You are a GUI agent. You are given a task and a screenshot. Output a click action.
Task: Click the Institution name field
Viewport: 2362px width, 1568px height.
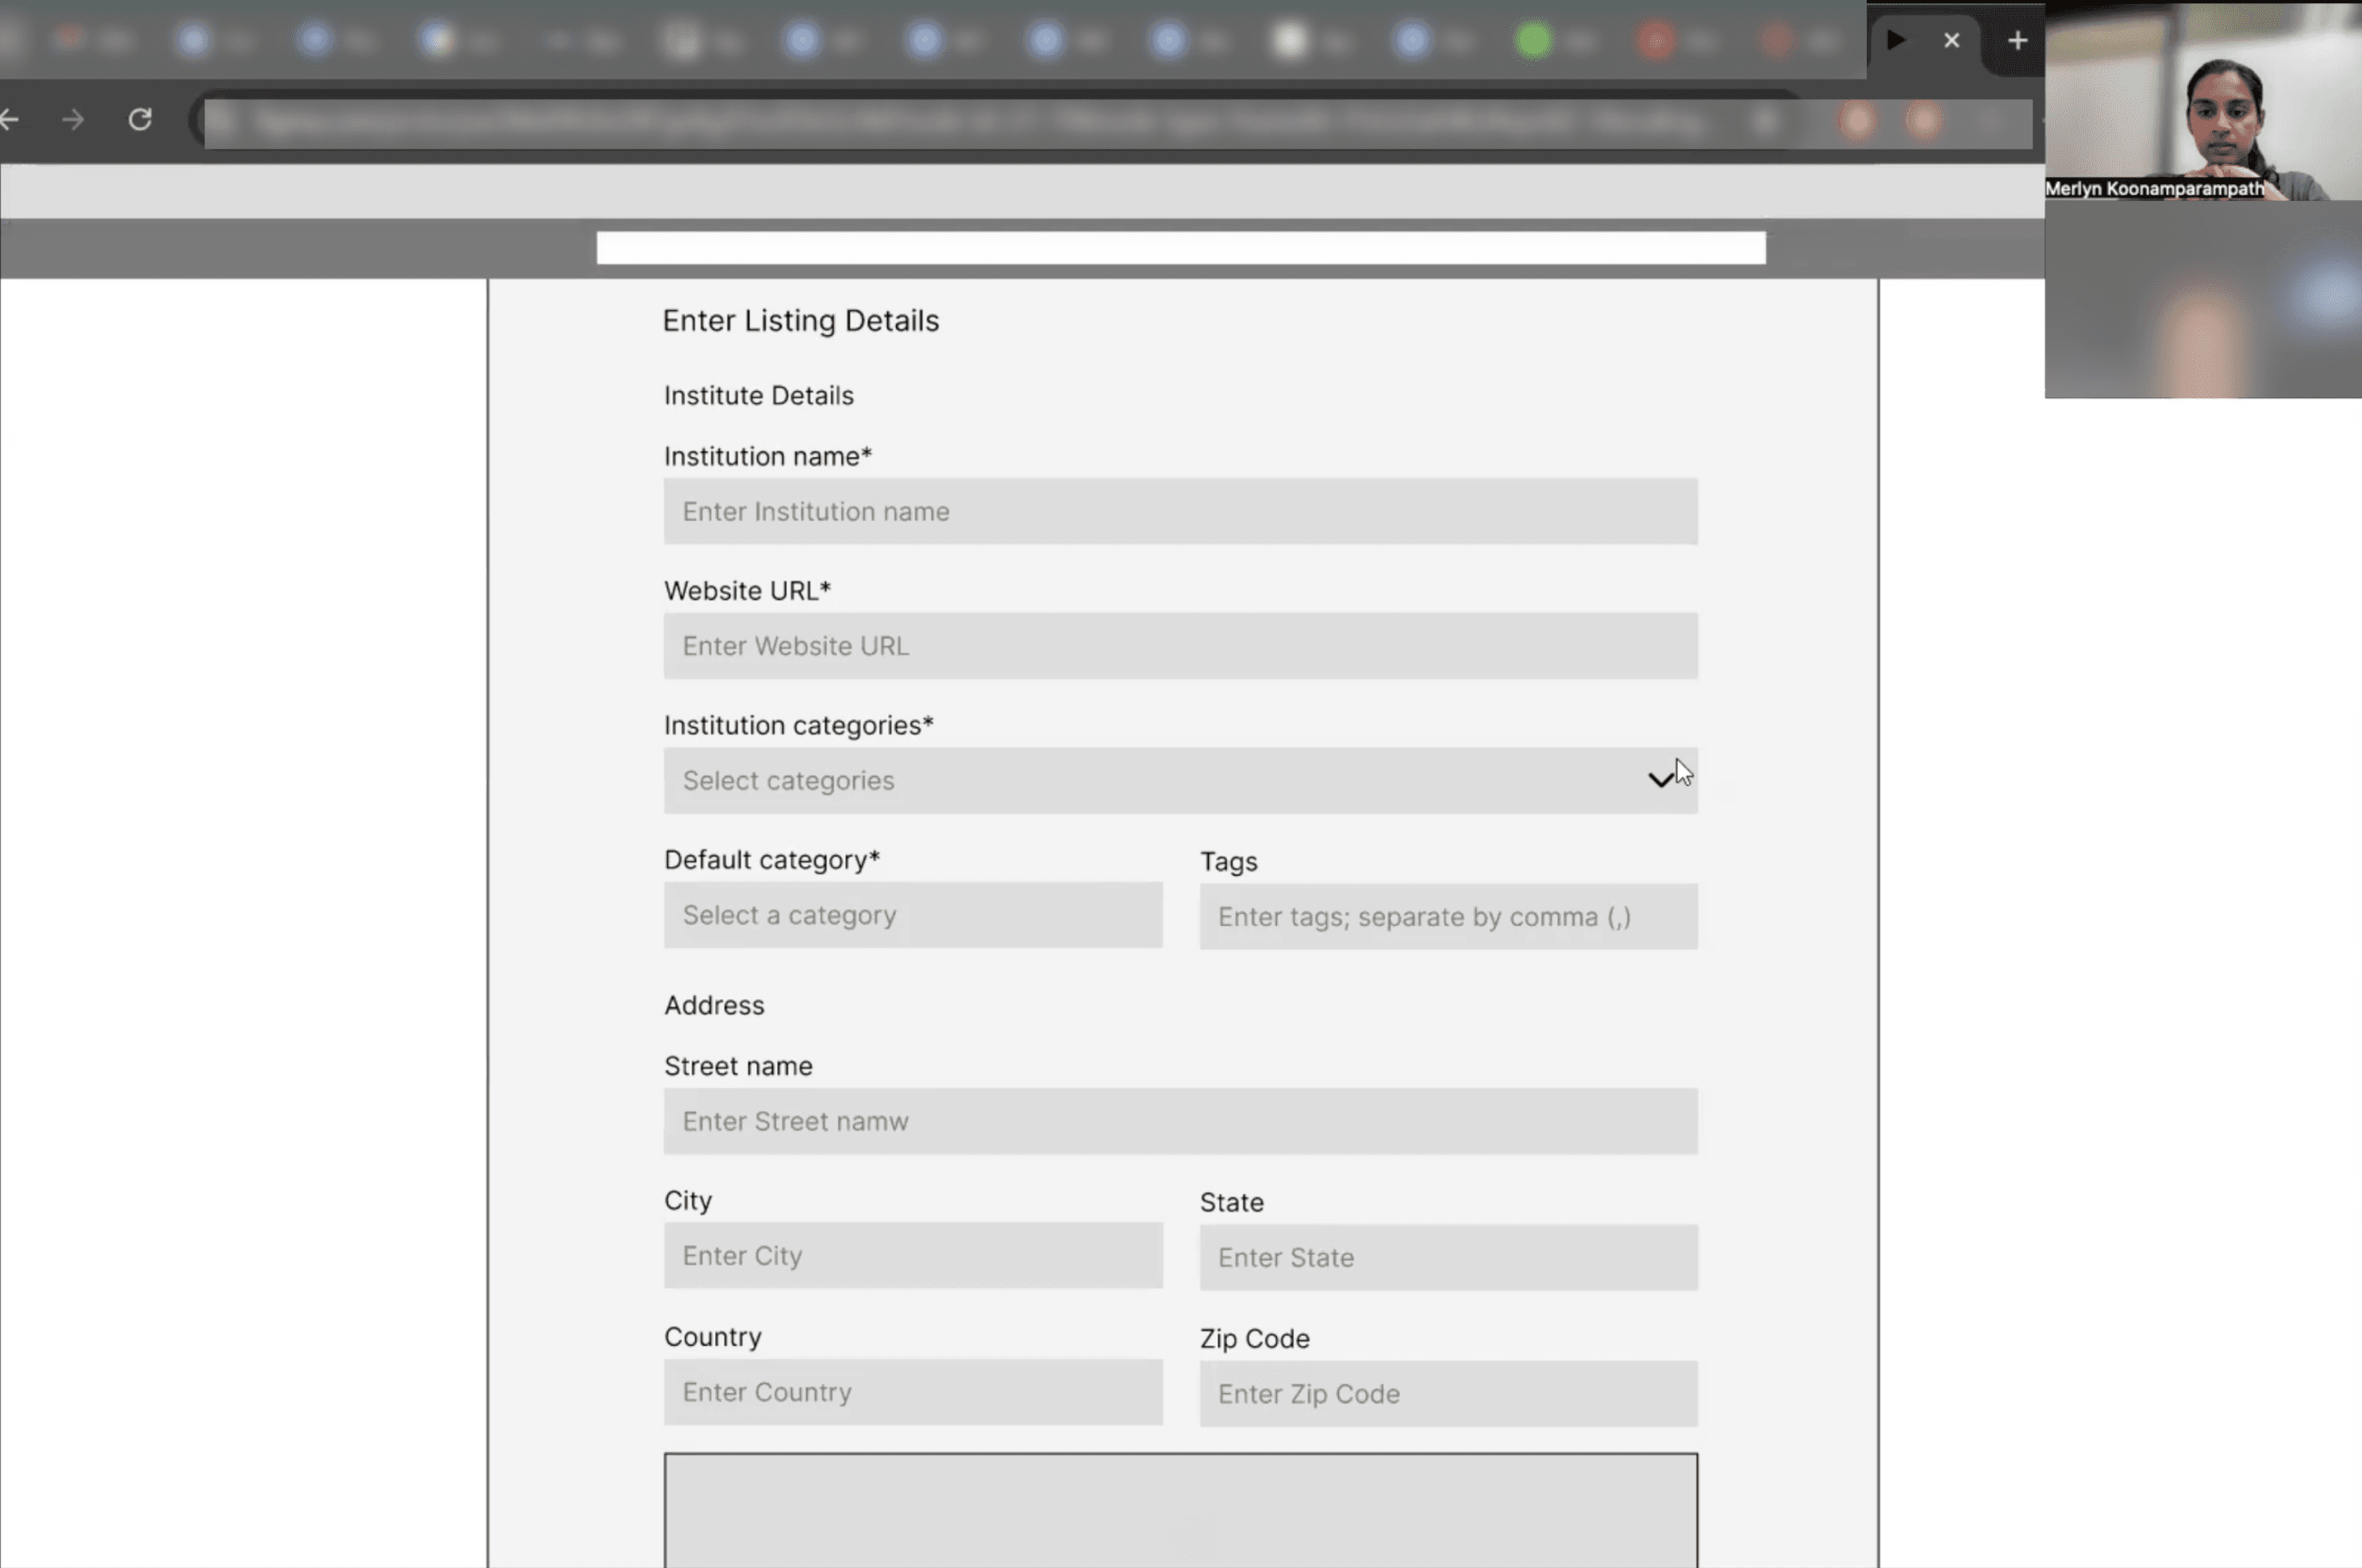[1180, 511]
